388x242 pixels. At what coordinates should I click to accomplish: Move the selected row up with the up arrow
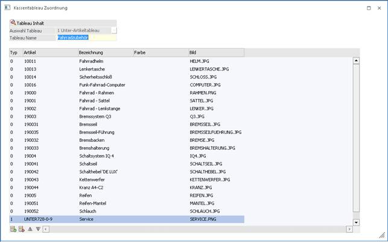(x=30, y=229)
